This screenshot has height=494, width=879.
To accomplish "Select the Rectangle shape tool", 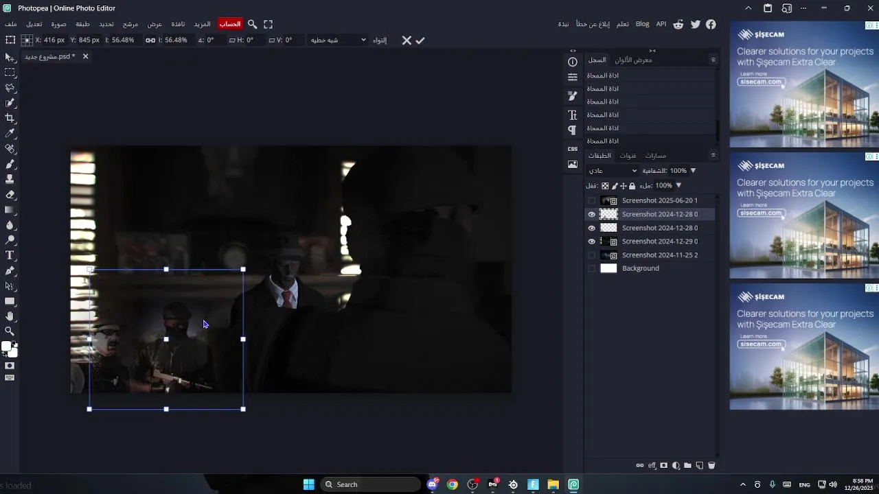I will point(10,301).
